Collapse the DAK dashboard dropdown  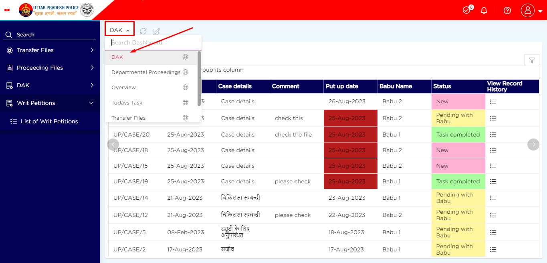tap(119, 28)
